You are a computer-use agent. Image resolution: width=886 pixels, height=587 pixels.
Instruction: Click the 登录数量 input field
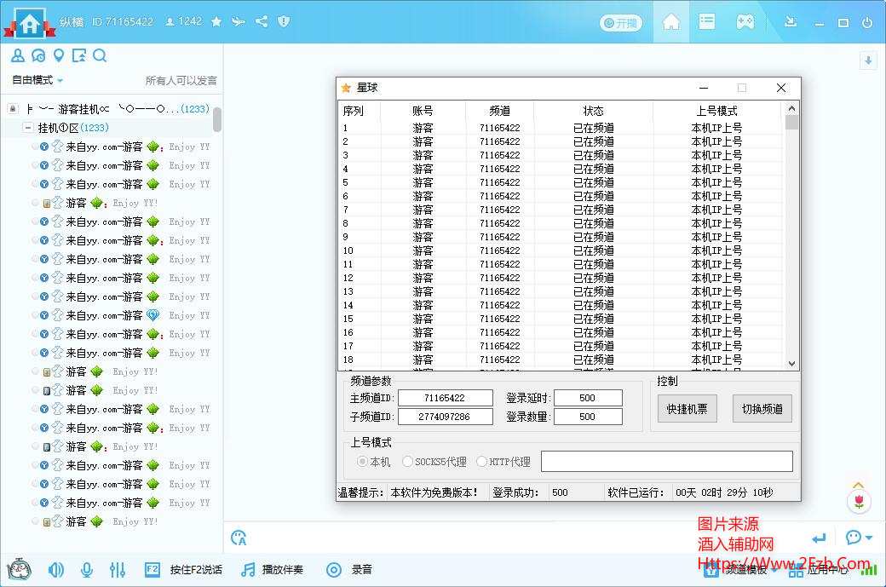588,417
